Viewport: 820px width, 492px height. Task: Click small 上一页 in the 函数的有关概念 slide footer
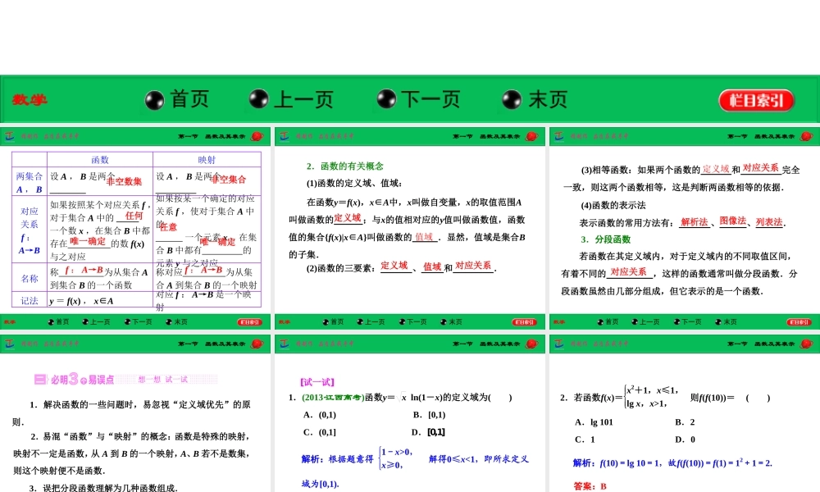(374, 322)
